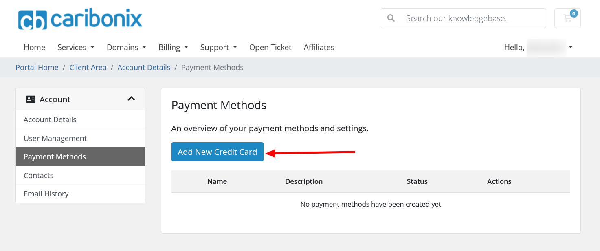The image size is (600, 251).
Task: Expand the Support dropdown menu
Action: point(218,47)
